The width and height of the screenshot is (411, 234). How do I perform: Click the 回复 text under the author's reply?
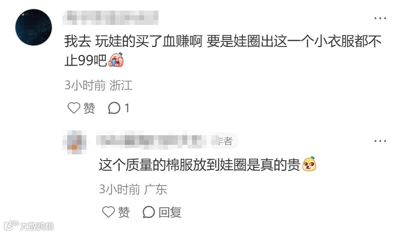click(170, 212)
